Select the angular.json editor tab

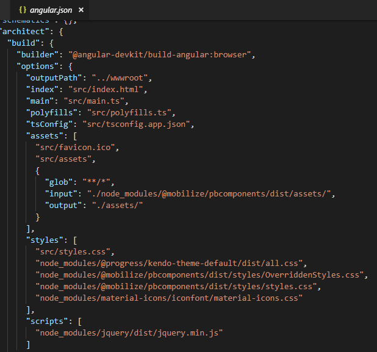pyautogui.click(x=49, y=10)
